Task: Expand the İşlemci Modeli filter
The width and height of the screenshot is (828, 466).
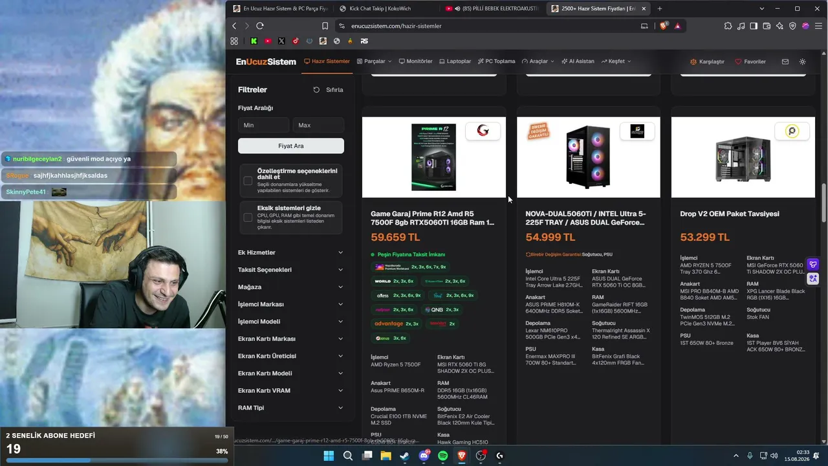Action: coord(290,322)
